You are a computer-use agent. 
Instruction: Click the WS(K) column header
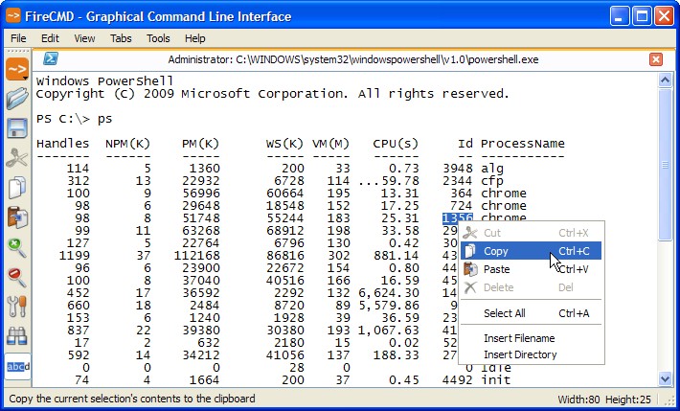tap(284, 144)
